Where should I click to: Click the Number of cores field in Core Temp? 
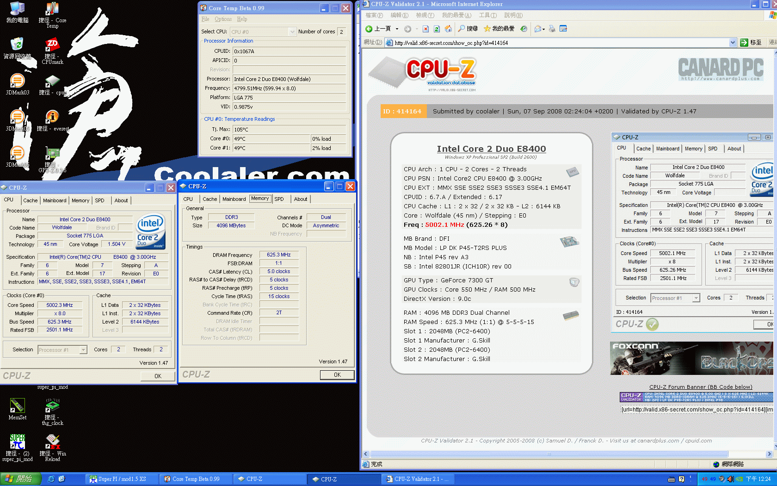341,31
